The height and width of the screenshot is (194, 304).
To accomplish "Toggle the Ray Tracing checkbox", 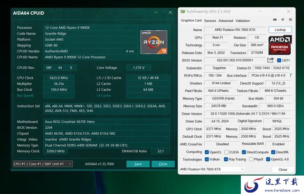I will [x=226, y=159].
